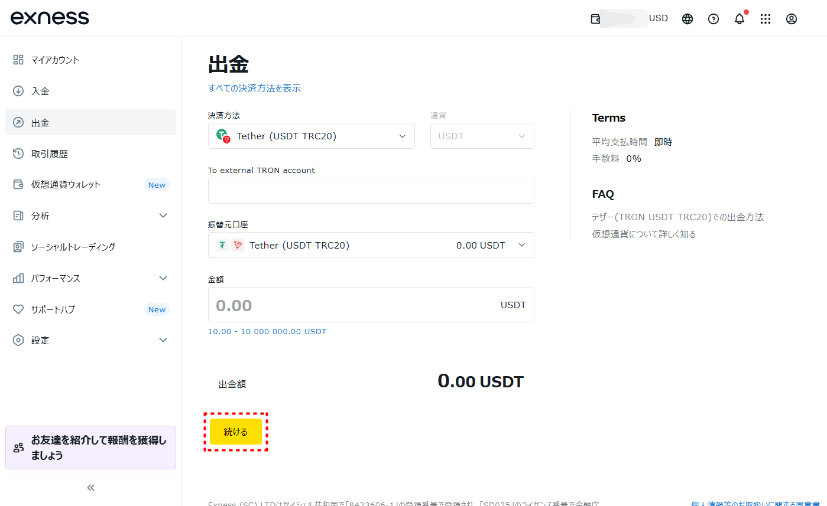Open 振替元口座 account dropdown
Viewport: 827px width, 506px height.
pos(371,245)
